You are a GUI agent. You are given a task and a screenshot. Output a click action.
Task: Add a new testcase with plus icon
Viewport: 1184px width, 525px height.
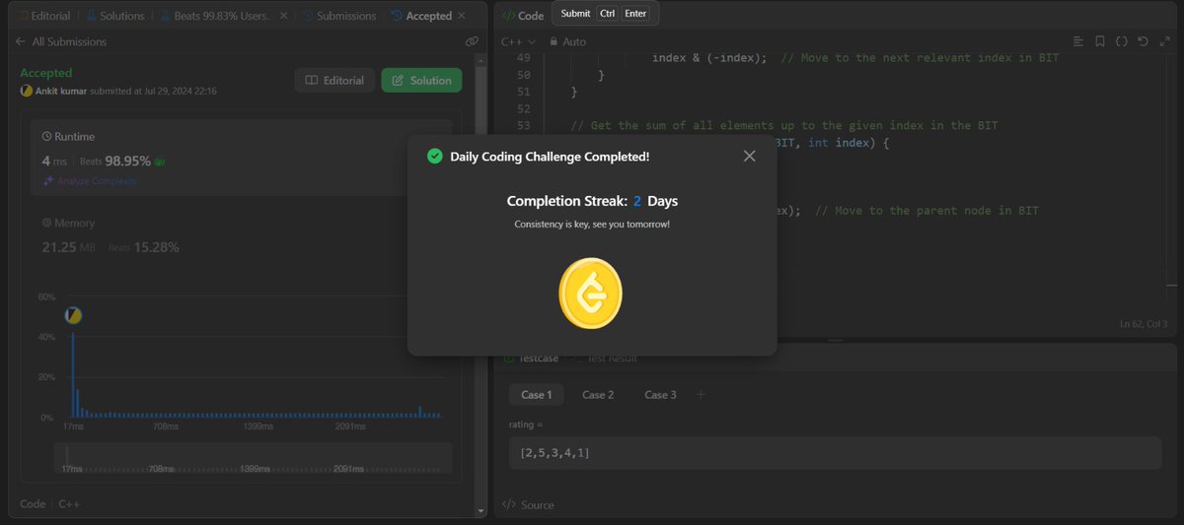point(701,394)
